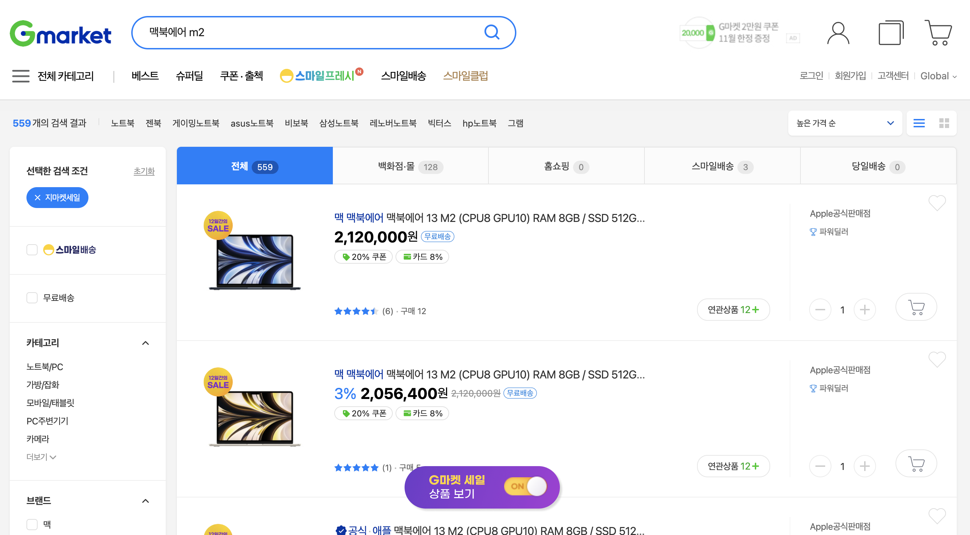Open recently viewed items icon

(891, 33)
